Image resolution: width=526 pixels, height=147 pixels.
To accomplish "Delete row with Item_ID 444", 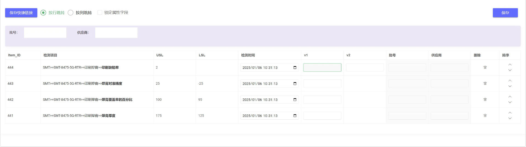I will [x=485, y=67].
